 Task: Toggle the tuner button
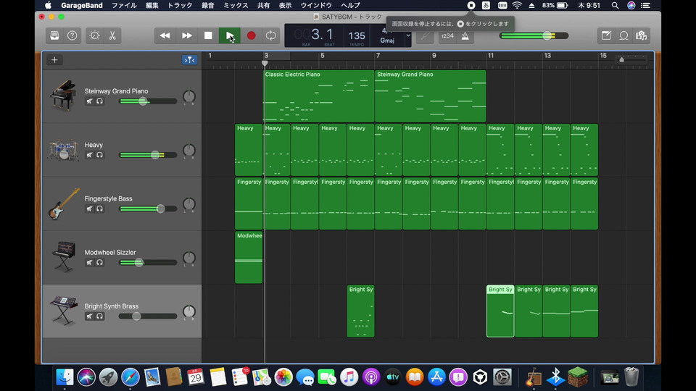coord(425,35)
